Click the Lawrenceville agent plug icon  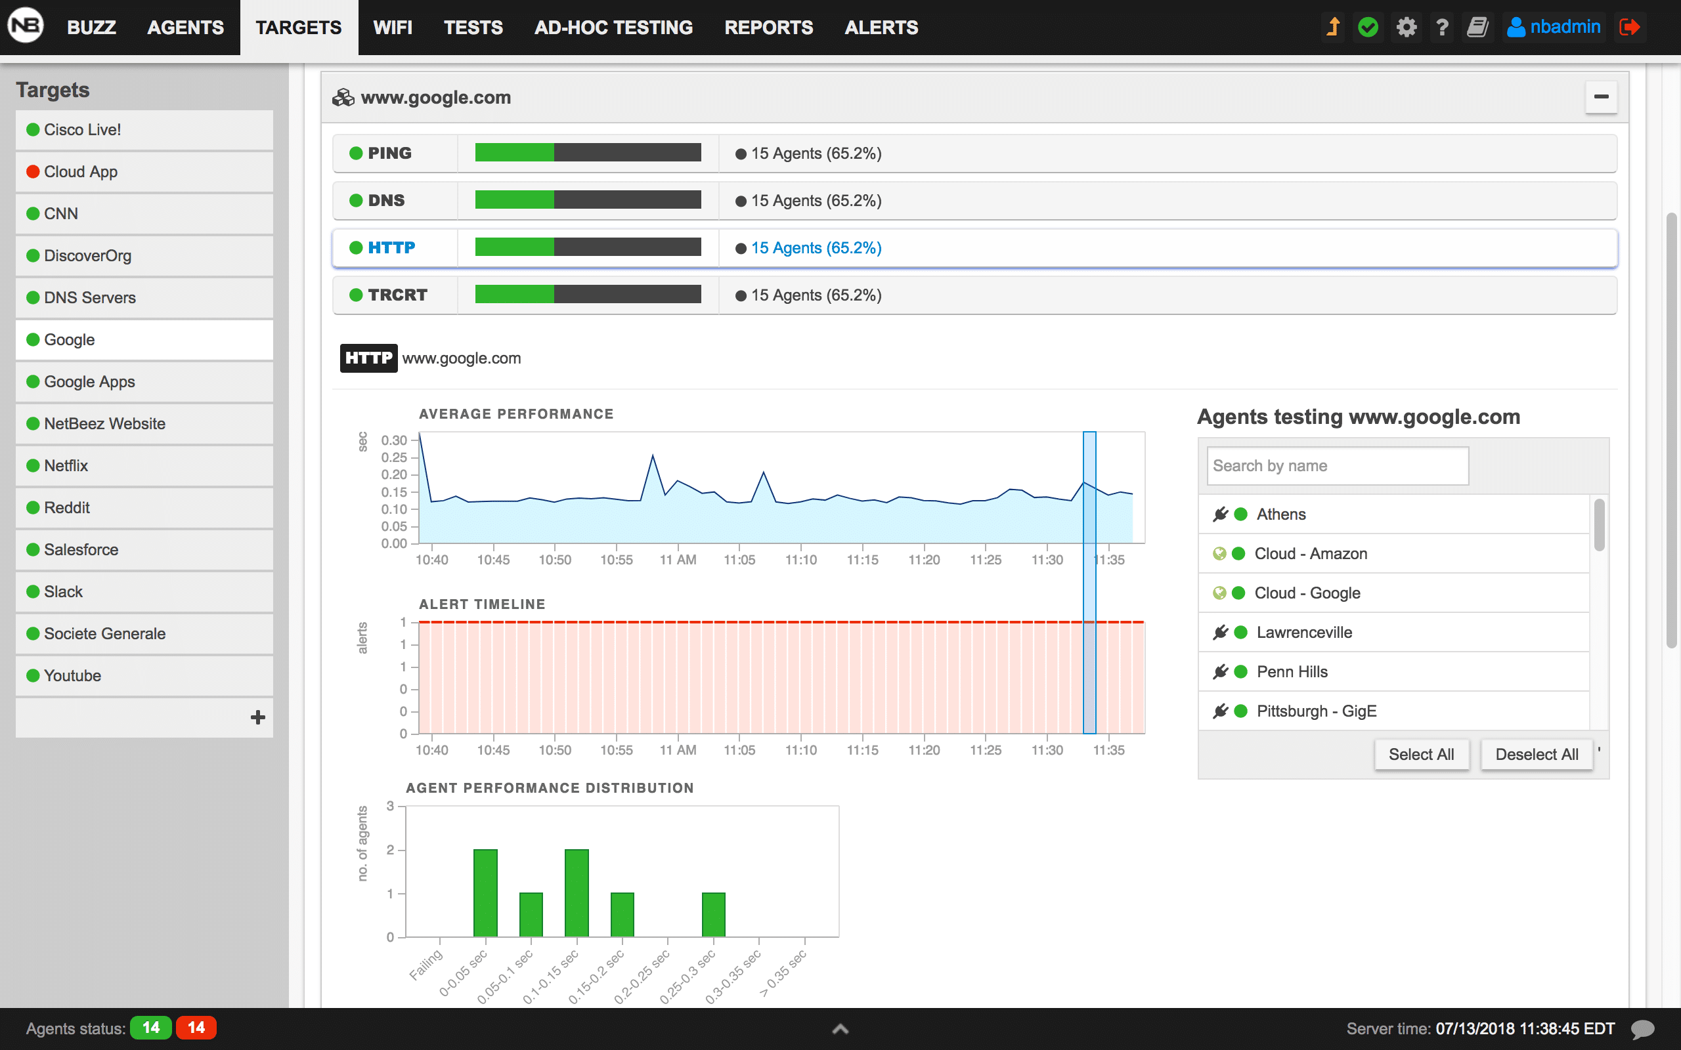click(x=1221, y=632)
